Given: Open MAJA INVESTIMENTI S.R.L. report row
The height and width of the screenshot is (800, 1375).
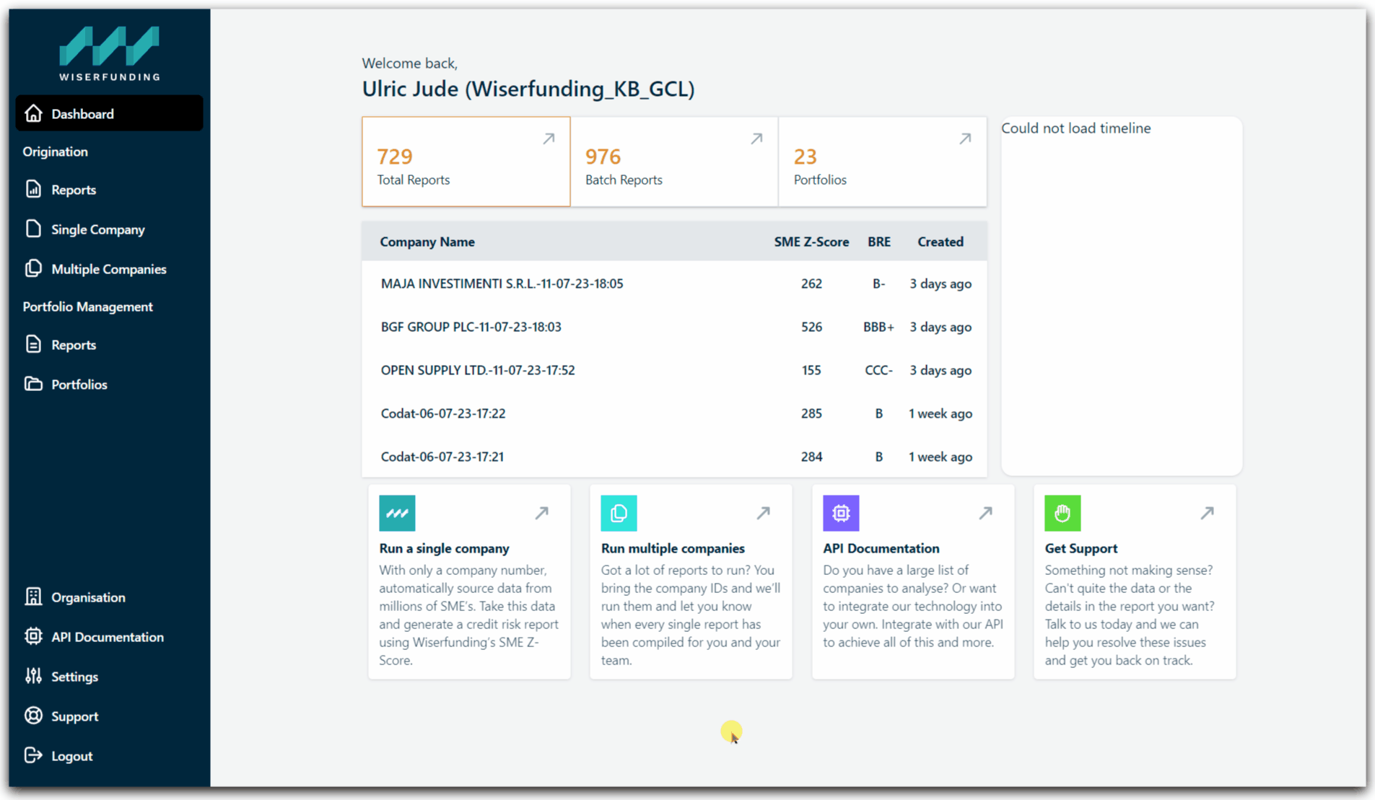Looking at the screenshot, I should [x=674, y=283].
